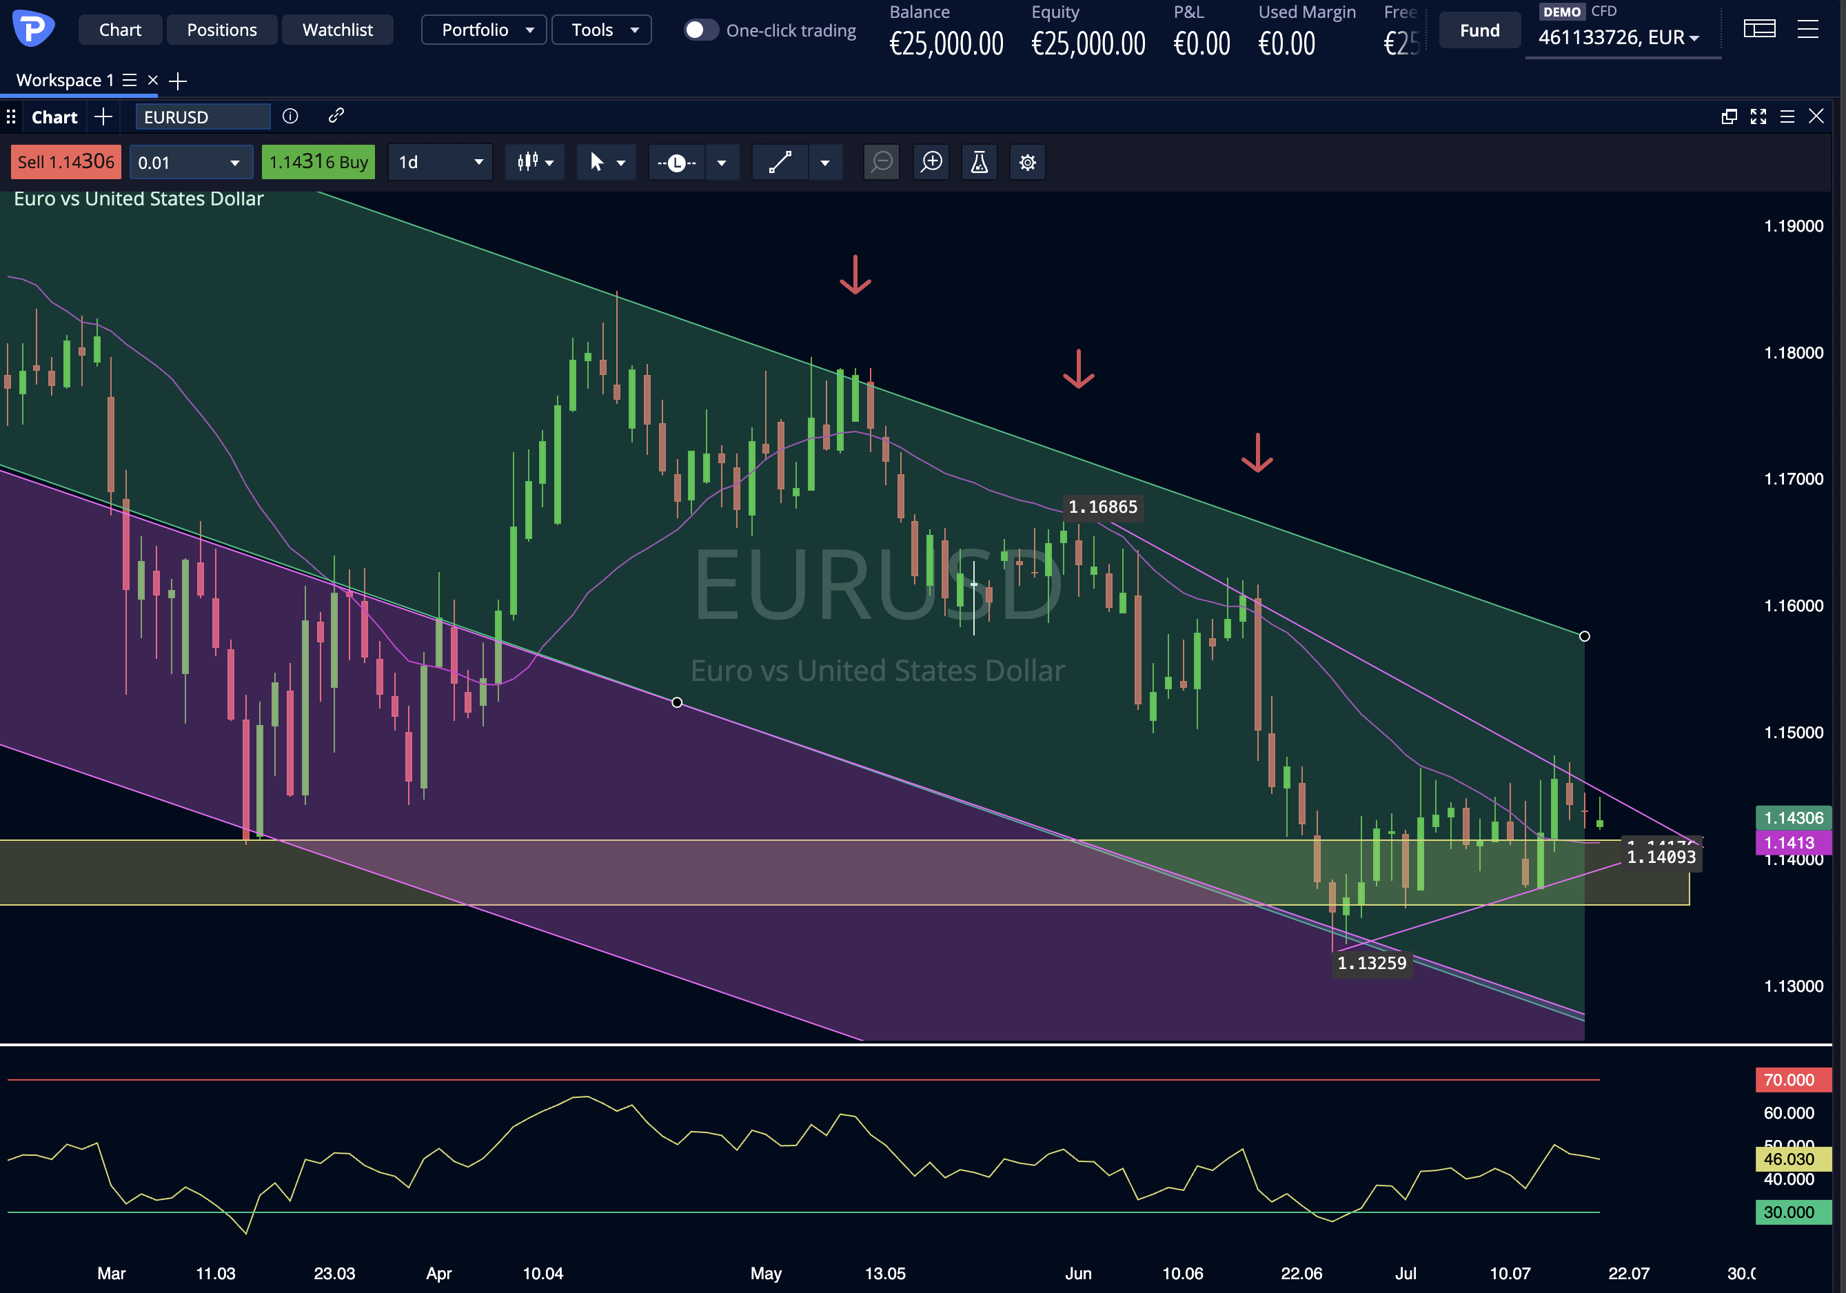Expand drawing tools dropdown arrow

[x=825, y=163]
